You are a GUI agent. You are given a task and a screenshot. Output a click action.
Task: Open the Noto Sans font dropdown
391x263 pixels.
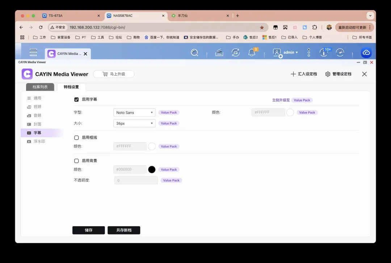click(x=134, y=113)
